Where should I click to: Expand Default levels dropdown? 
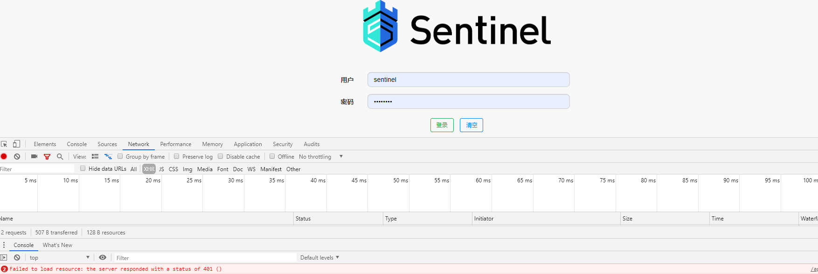click(319, 257)
